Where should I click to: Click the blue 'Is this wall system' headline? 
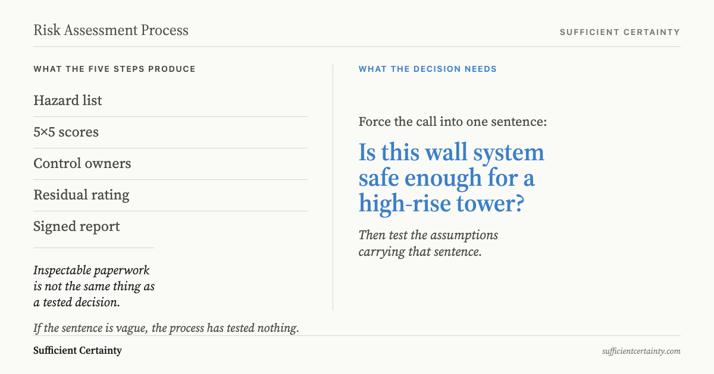pyautogui.click(x=451, y=153)
